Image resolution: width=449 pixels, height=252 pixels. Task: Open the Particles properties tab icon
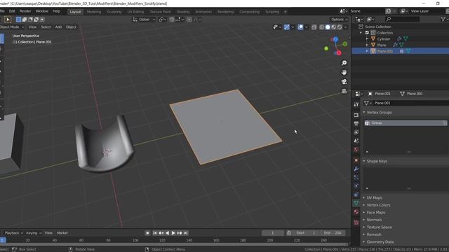pos(356,177)
